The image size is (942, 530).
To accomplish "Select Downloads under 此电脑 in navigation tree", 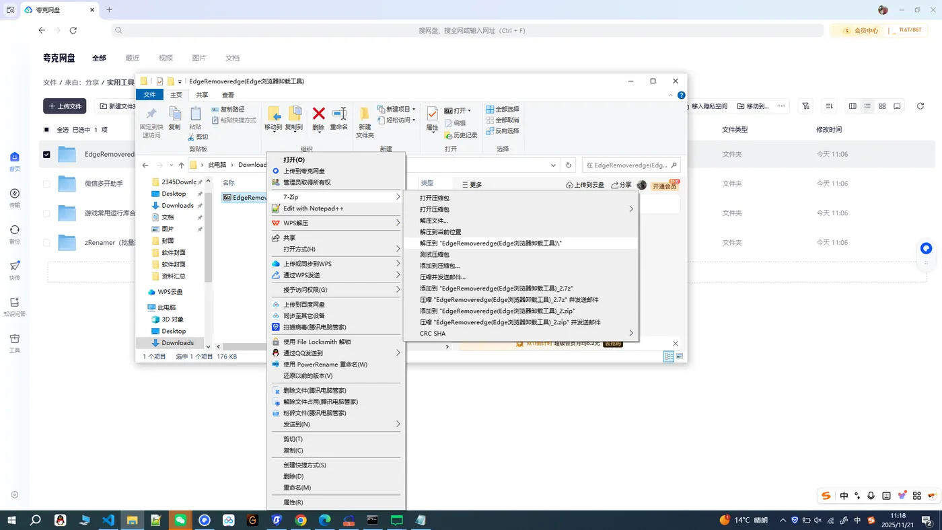I will tap(178, 343).
